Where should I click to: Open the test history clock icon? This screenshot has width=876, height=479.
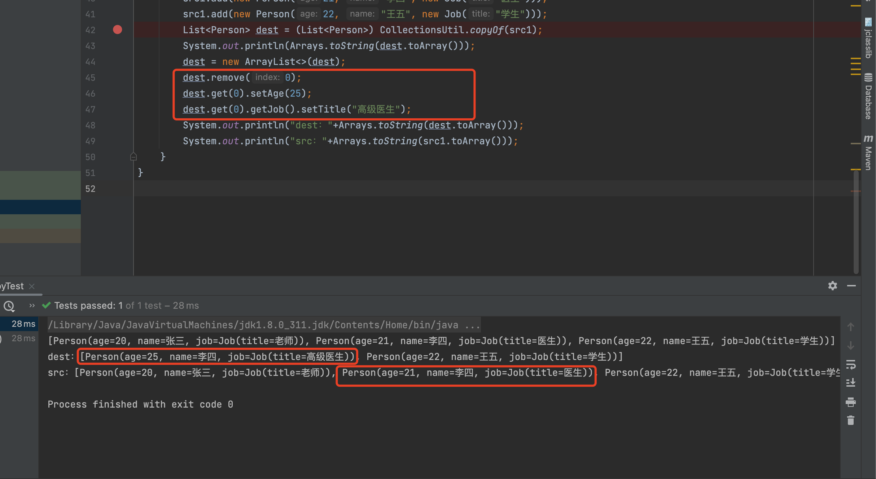9,306
